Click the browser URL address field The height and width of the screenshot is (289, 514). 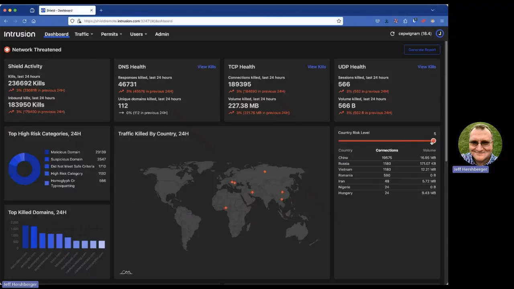click(201, 21)
